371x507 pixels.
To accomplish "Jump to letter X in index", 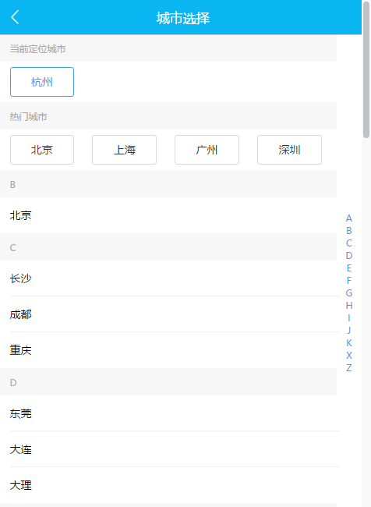I will point(348,356).
